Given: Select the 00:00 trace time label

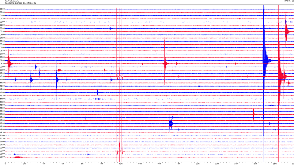Looking at the screenshot, I should (x=2, y=9).
